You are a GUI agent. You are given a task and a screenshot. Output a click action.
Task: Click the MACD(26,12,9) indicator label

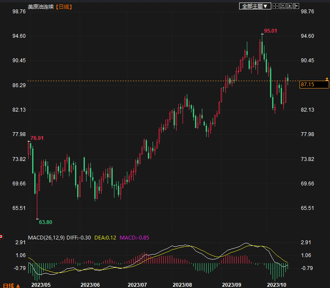pos(46,237)
